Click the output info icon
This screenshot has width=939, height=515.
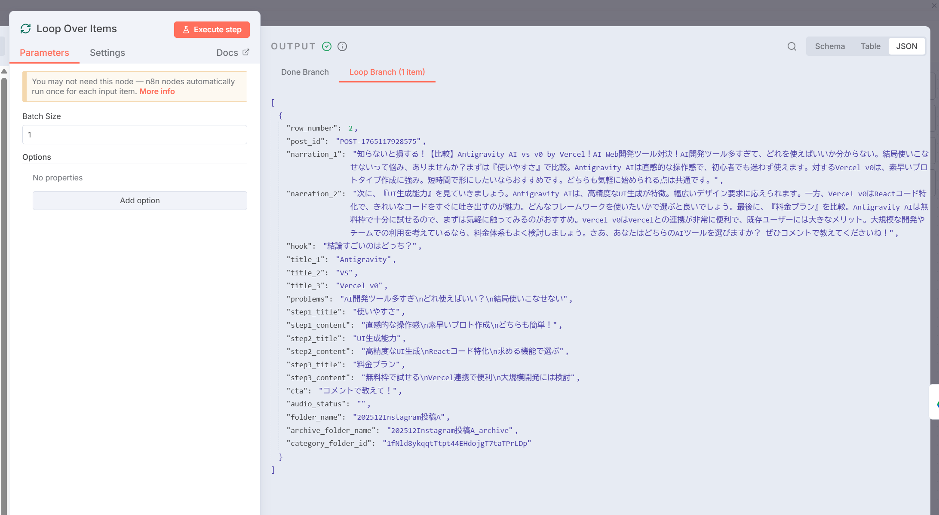[342, 46]
